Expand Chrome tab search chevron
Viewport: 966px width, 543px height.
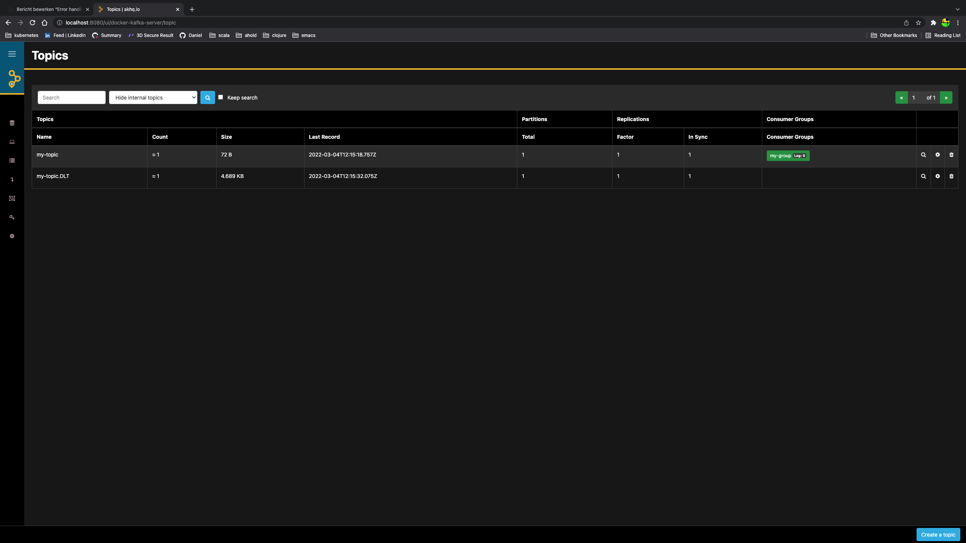point(957,9)
